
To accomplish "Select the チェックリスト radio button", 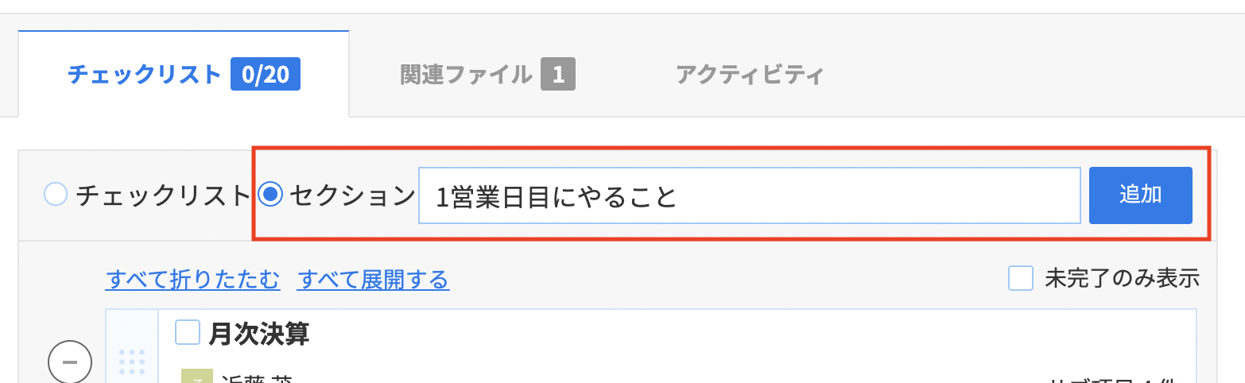I will (56, 195).
